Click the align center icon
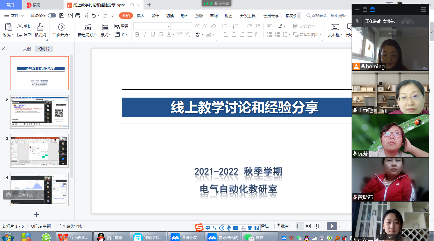 click(x=234, y=35)
